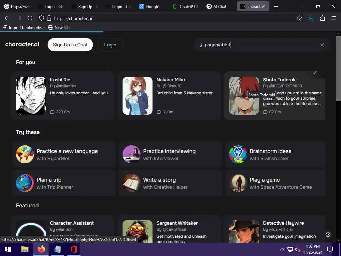Open the Shoto Todoroki avatar image
The image size is (341, 256).
point(244,96)
